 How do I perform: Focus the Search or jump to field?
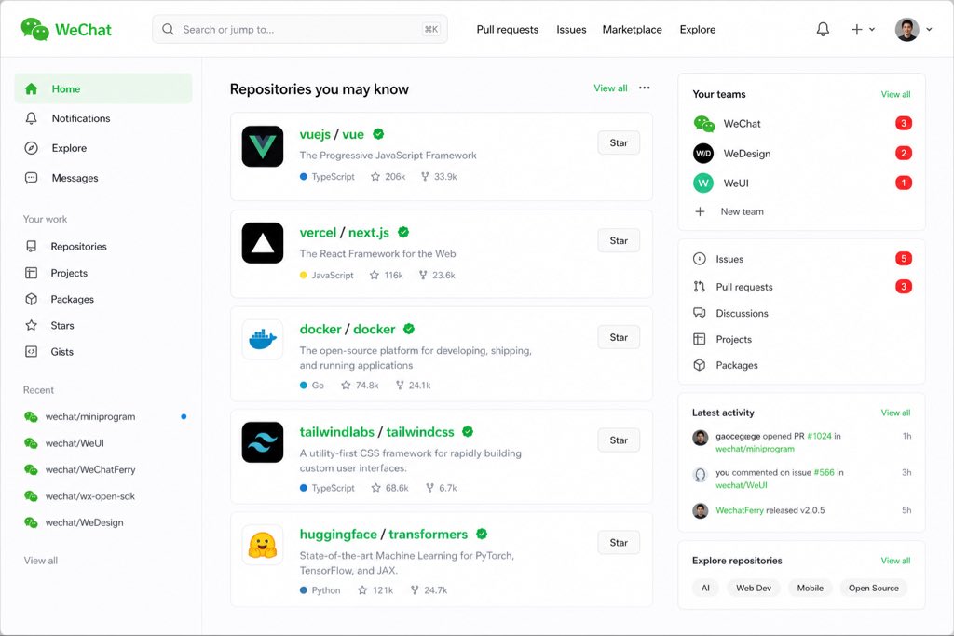tap(300, 29)
